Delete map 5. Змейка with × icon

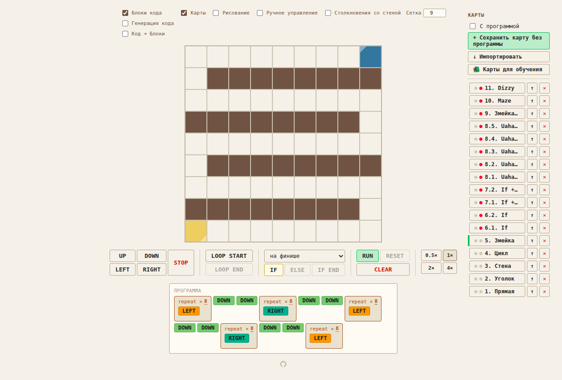click(x=544, y=241)
